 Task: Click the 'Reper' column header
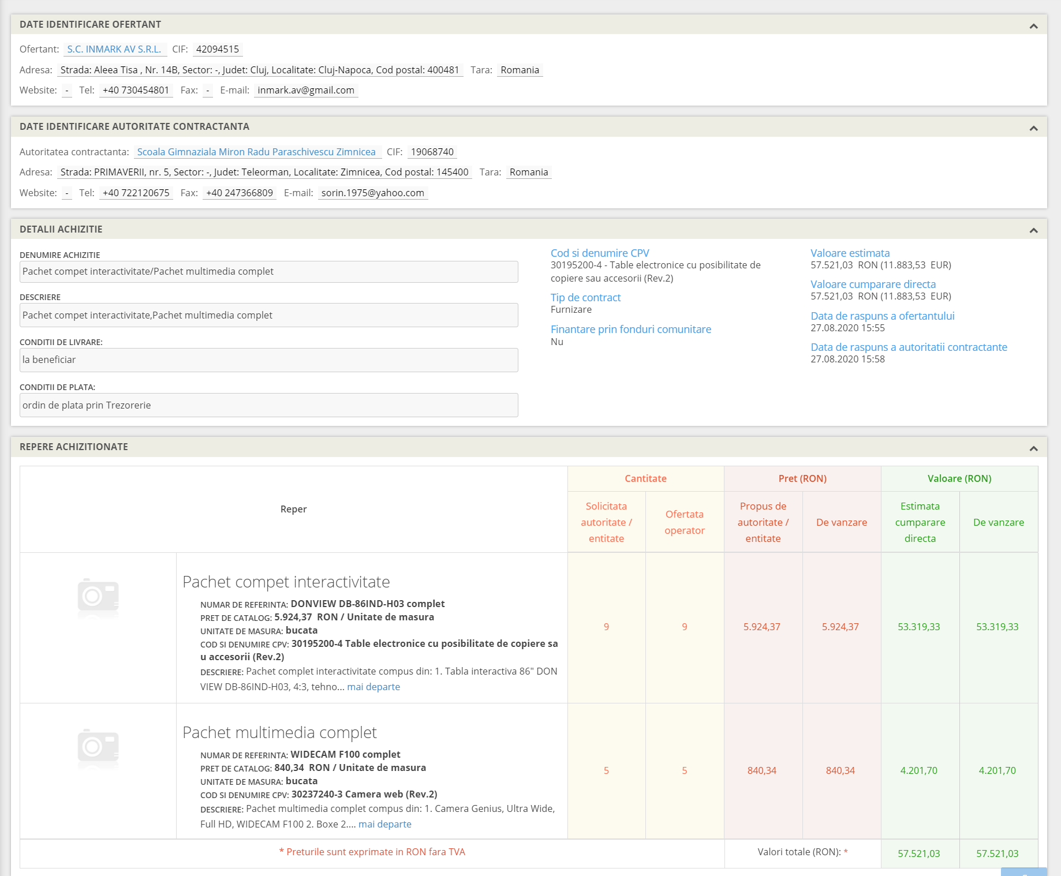click(x=293, y=509)
